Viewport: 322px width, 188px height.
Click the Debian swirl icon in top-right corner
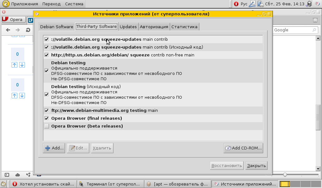317,4
